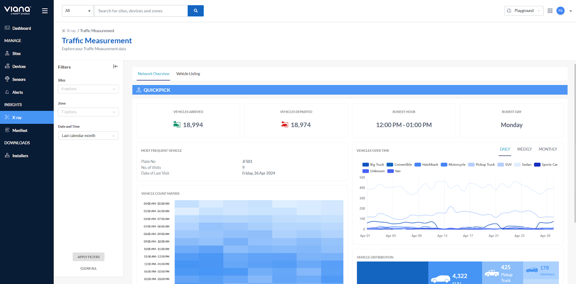576x284 pixels.
Task: Open Sensors in the sidebar
Action: click(x=19, y=79)
